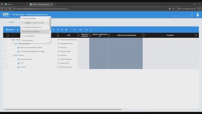
Task: Open the user profile avatar
Action: coord(198,15)
